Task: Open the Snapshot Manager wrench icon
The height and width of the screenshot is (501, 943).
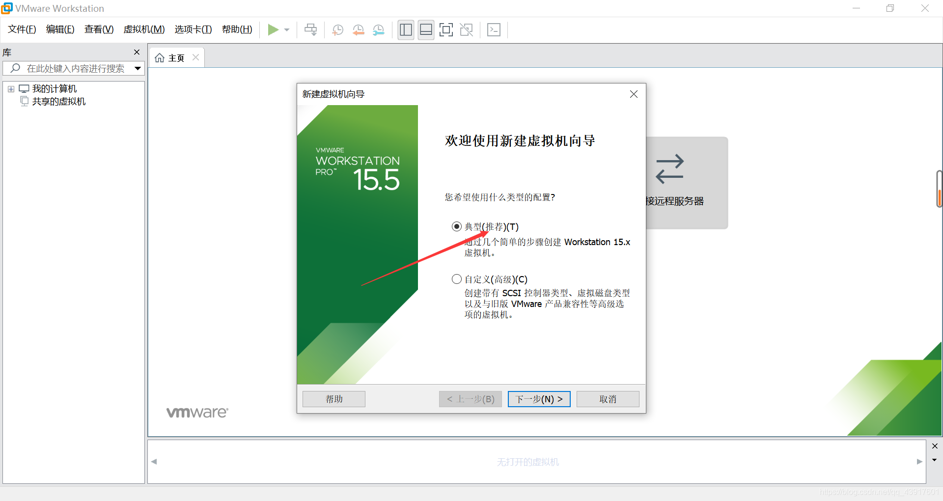Action: coord(379,30)
